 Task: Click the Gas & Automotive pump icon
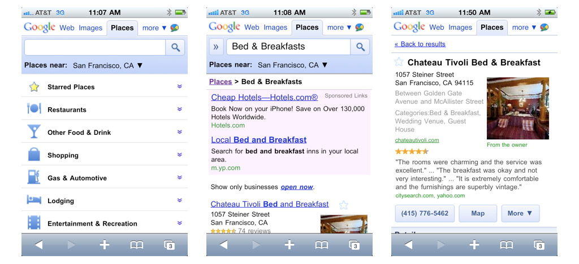tap(34, 177)
